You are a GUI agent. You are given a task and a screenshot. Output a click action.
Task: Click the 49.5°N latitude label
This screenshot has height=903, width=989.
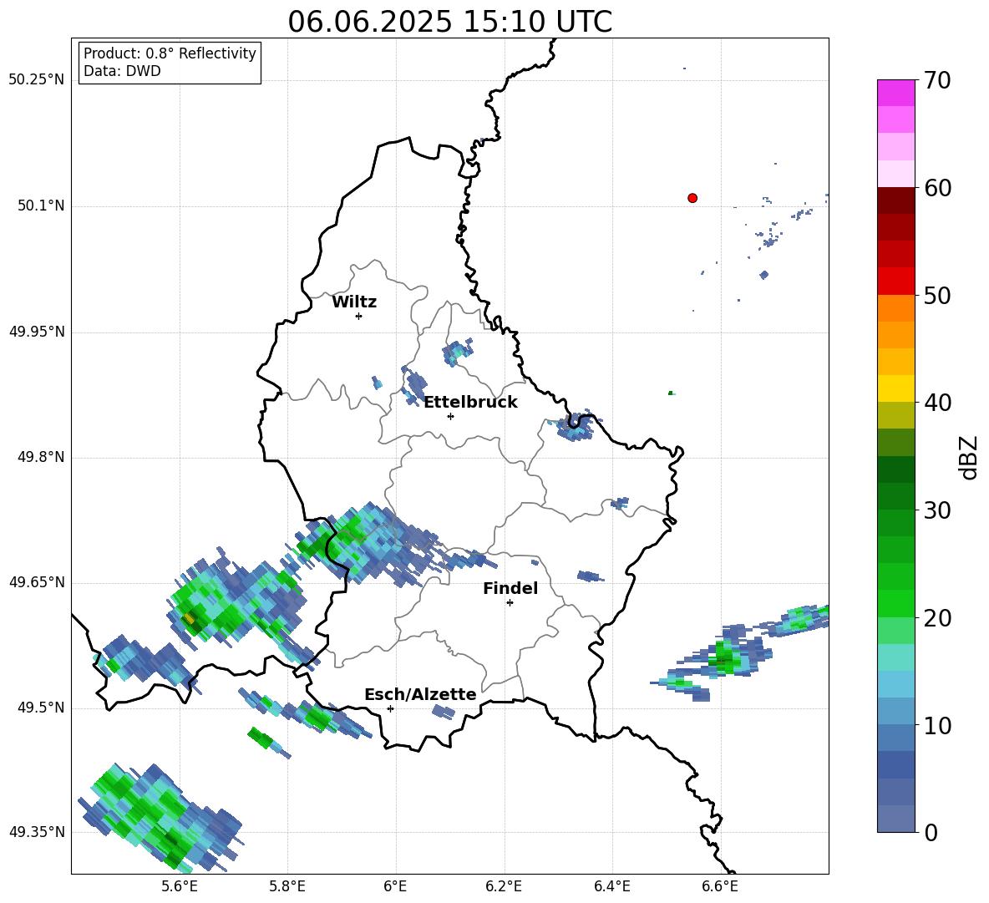click(41, 708)
